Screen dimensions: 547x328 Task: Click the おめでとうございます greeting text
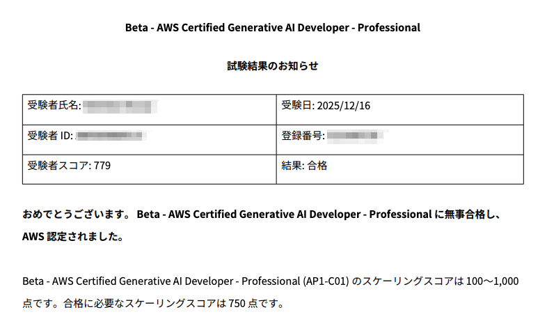pos(77,214)
